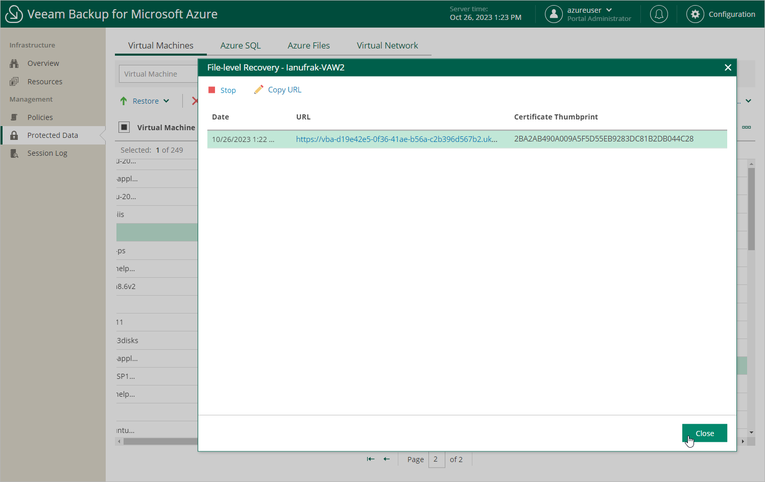This screenshot has height=482, width=765.
Task: Click the Protected Data lock icon
Action: pyautogui.click(x=14, y=135)
